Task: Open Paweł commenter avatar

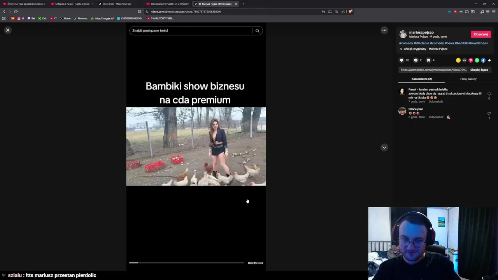Action: click(402, 92)
